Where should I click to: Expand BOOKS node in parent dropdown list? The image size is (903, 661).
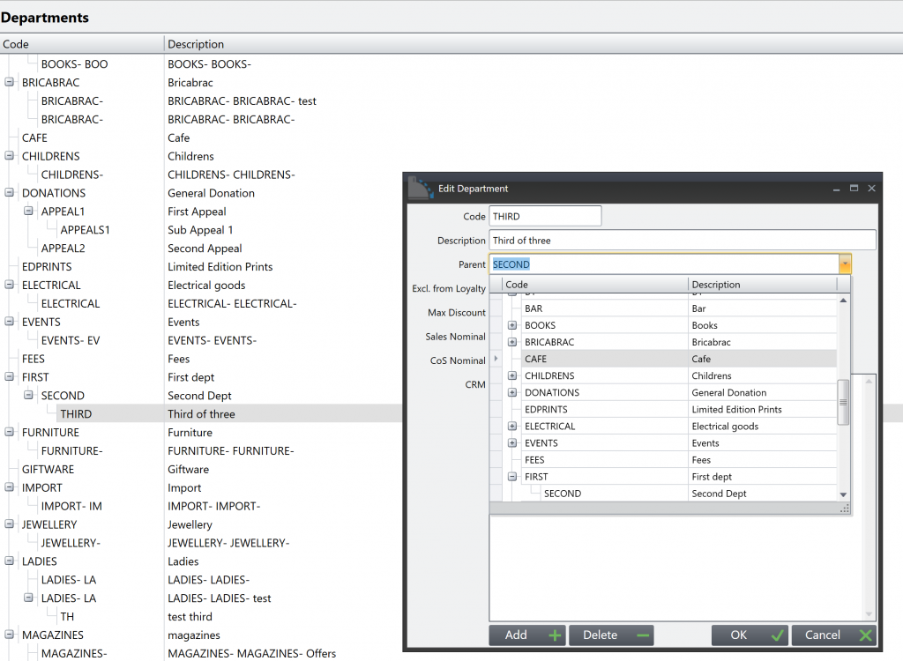[x=512, y=325]
